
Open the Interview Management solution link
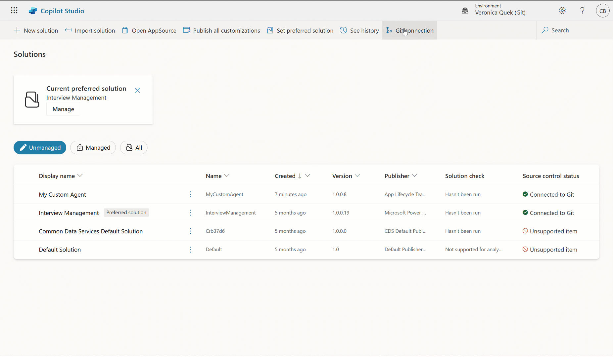pyautogui.click(x=69, y=213)
